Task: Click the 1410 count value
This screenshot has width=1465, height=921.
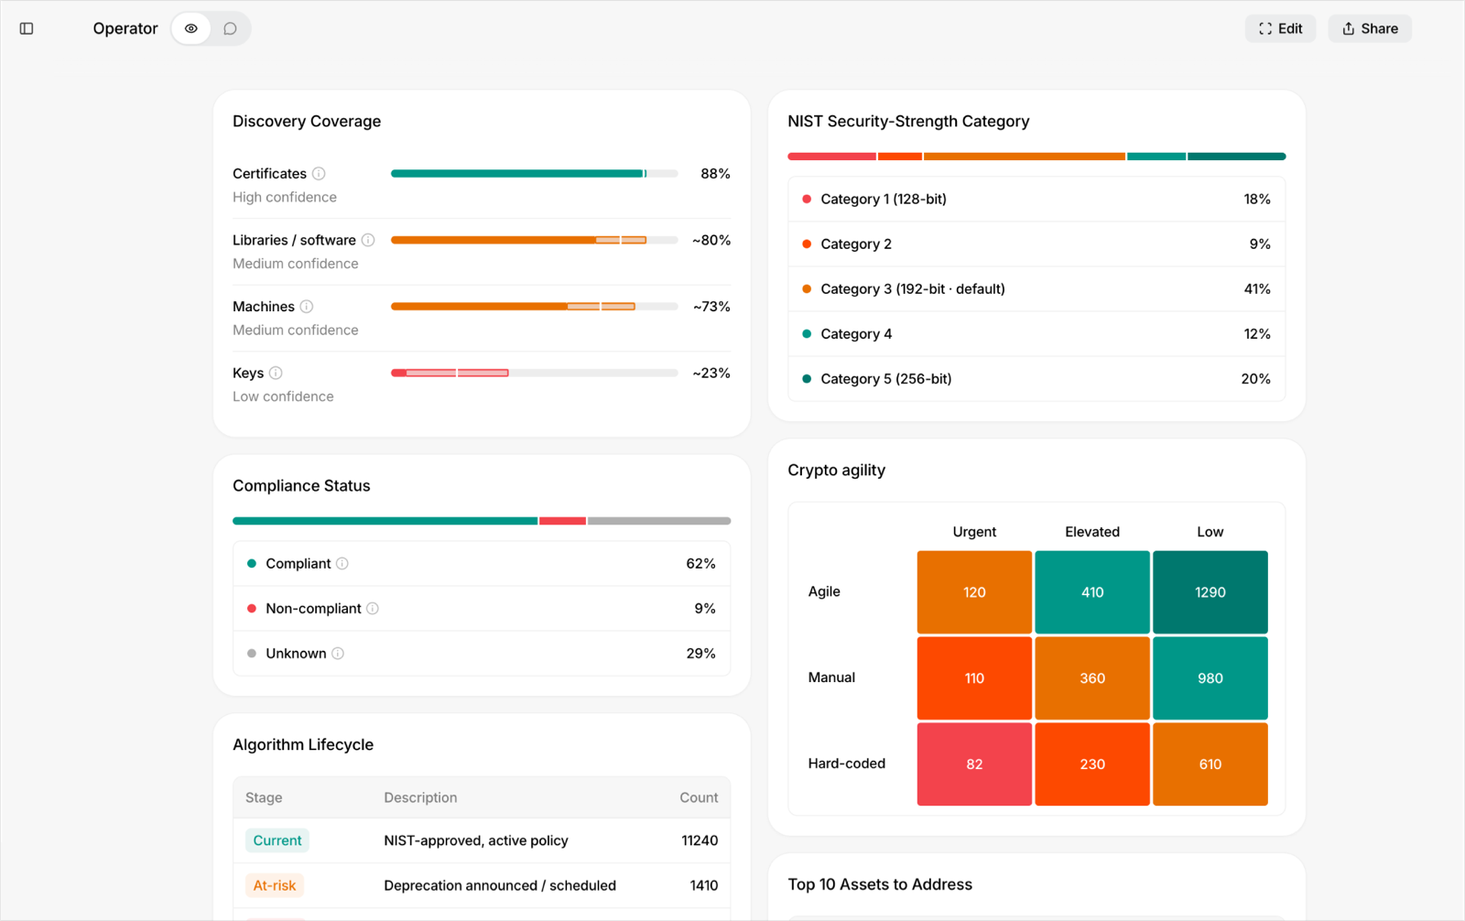Action: click(x=704, y=885)
